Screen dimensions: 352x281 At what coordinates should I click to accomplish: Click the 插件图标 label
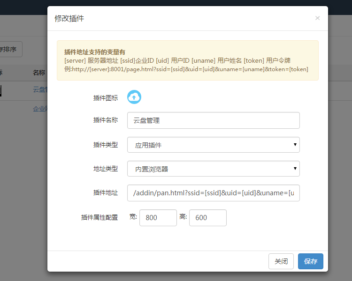(x=105, y=98)
